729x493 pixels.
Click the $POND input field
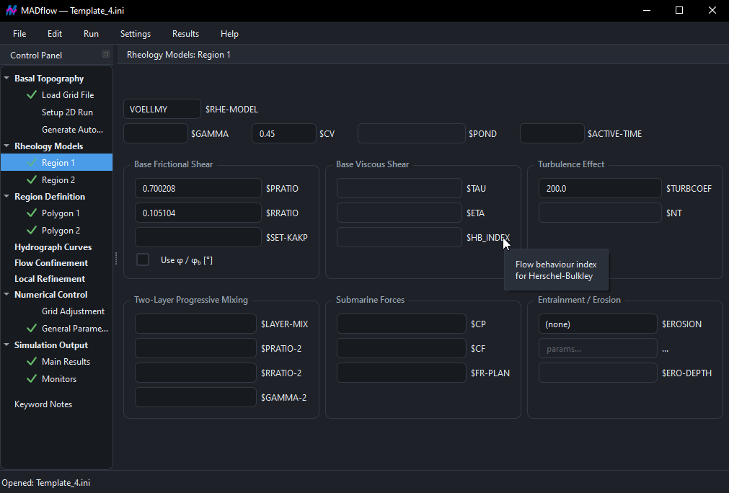click(x=412, y=133)
